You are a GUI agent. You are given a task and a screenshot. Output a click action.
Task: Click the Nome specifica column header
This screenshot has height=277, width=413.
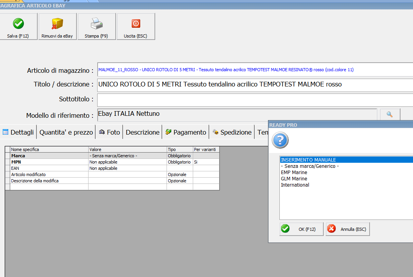point(49,149)
